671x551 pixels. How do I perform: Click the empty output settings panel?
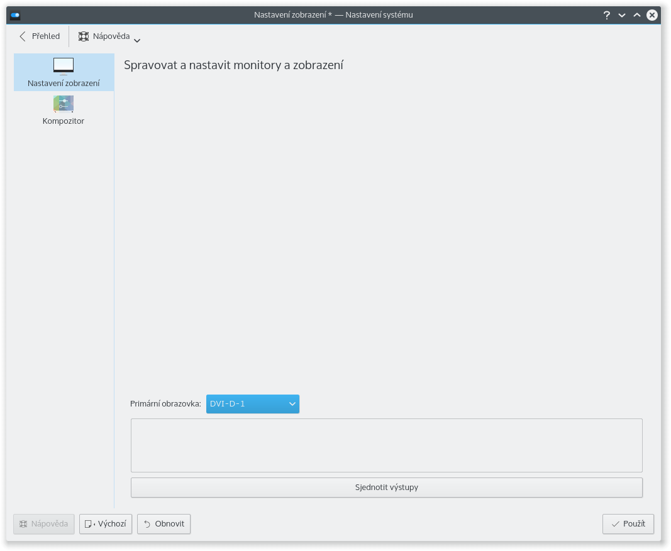click(x=386, y=445)
